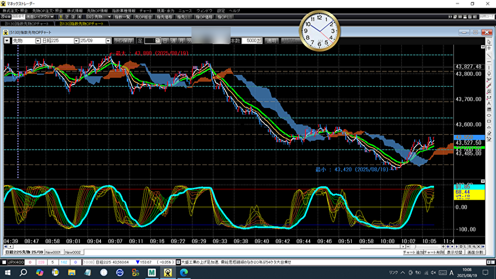Viewport: 496px width, 279px height.
Task: Click the 足 interval input field
Action: pos(152,41)
